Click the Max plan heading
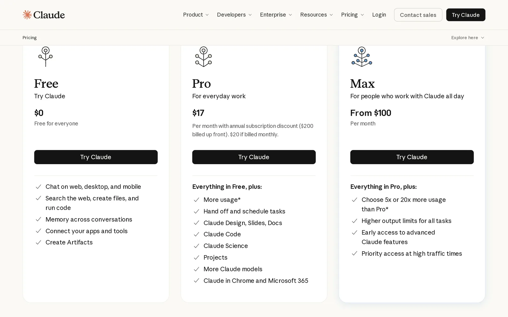This screenshot has width=508, height=317. (363, 83)
